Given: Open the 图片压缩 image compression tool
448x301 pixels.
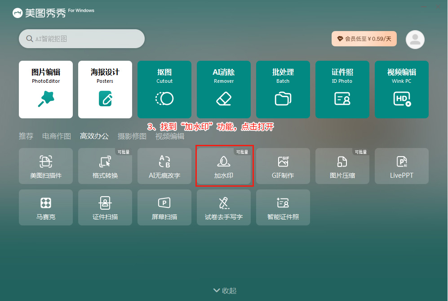Looking at the screenshot, I should [342, 166].
